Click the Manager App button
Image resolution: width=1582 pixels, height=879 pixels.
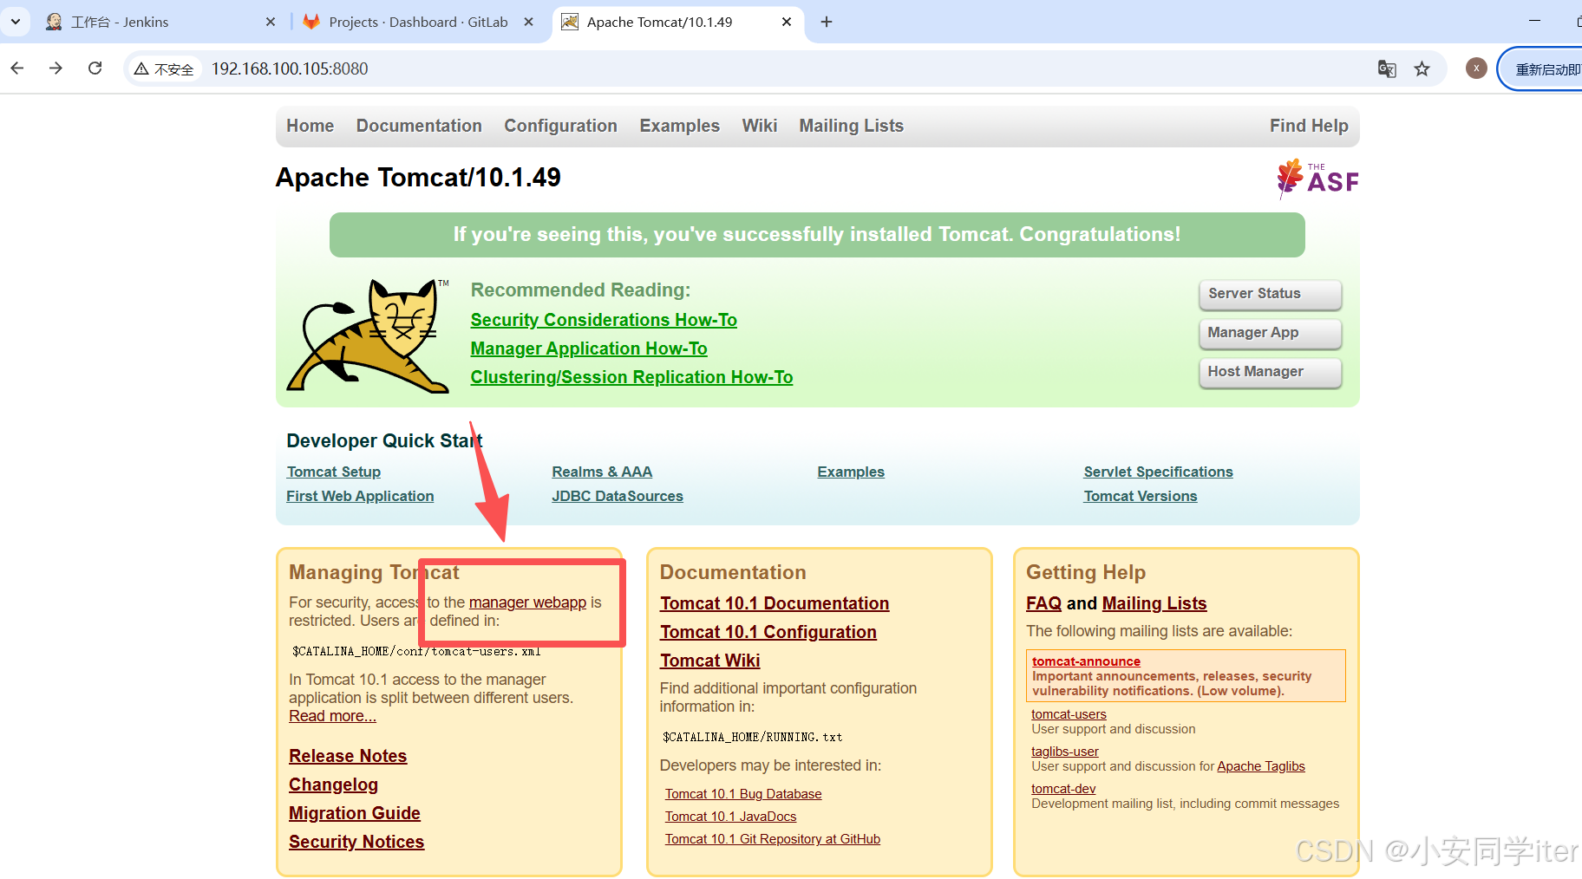point(1271,333)
